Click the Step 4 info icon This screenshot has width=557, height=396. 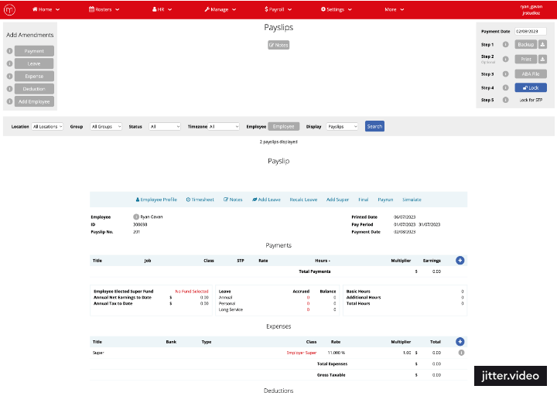pos(505,87)
